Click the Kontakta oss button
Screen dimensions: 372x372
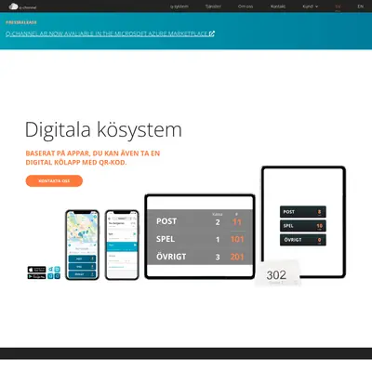[54, 180]
